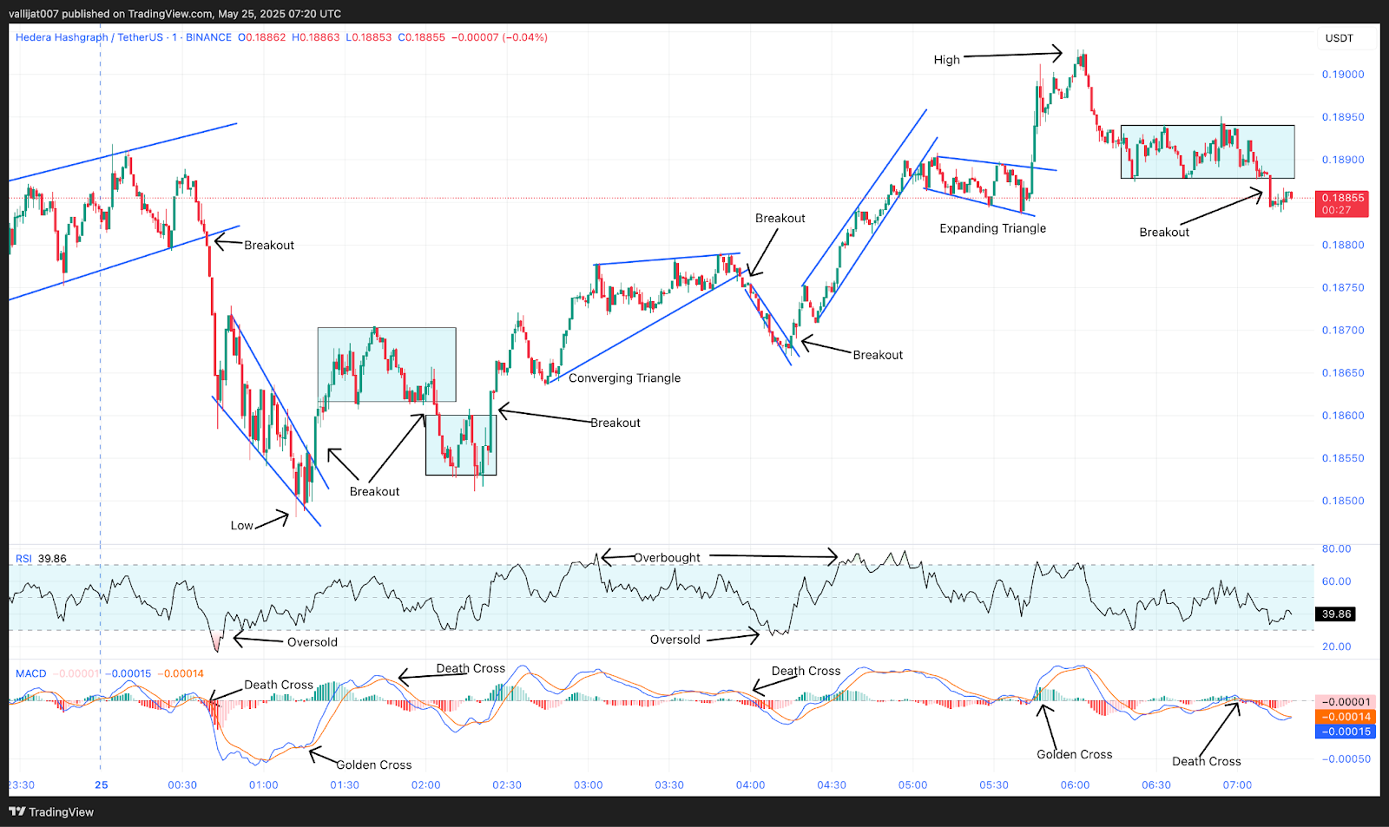The image size is (1389, 827).
Task: Click the 0.18600 price axis label
Action: point(1343,416)
